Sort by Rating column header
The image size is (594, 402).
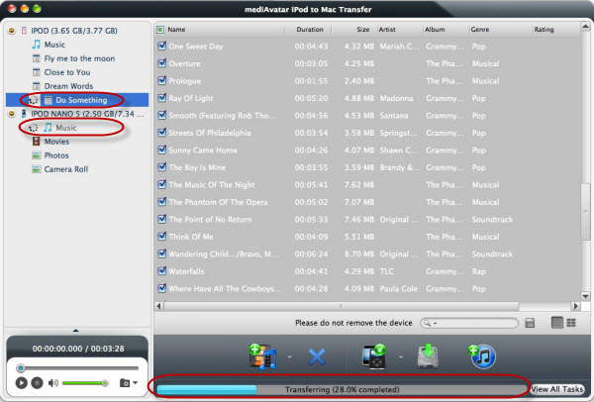click(544, 29)
